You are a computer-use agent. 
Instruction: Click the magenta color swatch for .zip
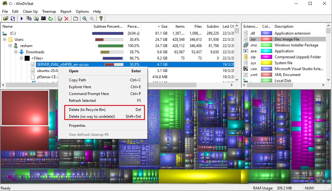(x=266, y=57)
